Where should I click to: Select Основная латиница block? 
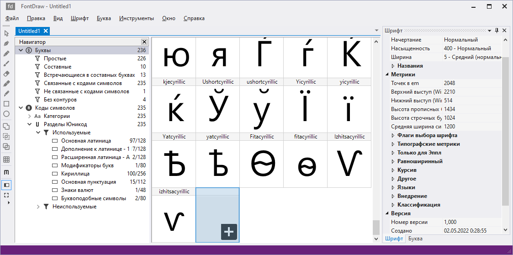pos(82,141)
